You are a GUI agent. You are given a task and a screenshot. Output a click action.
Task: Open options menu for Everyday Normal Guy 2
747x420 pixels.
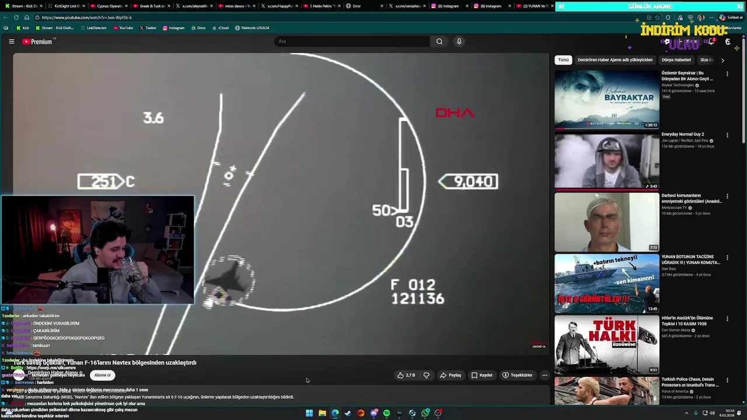tap(727, 135)
